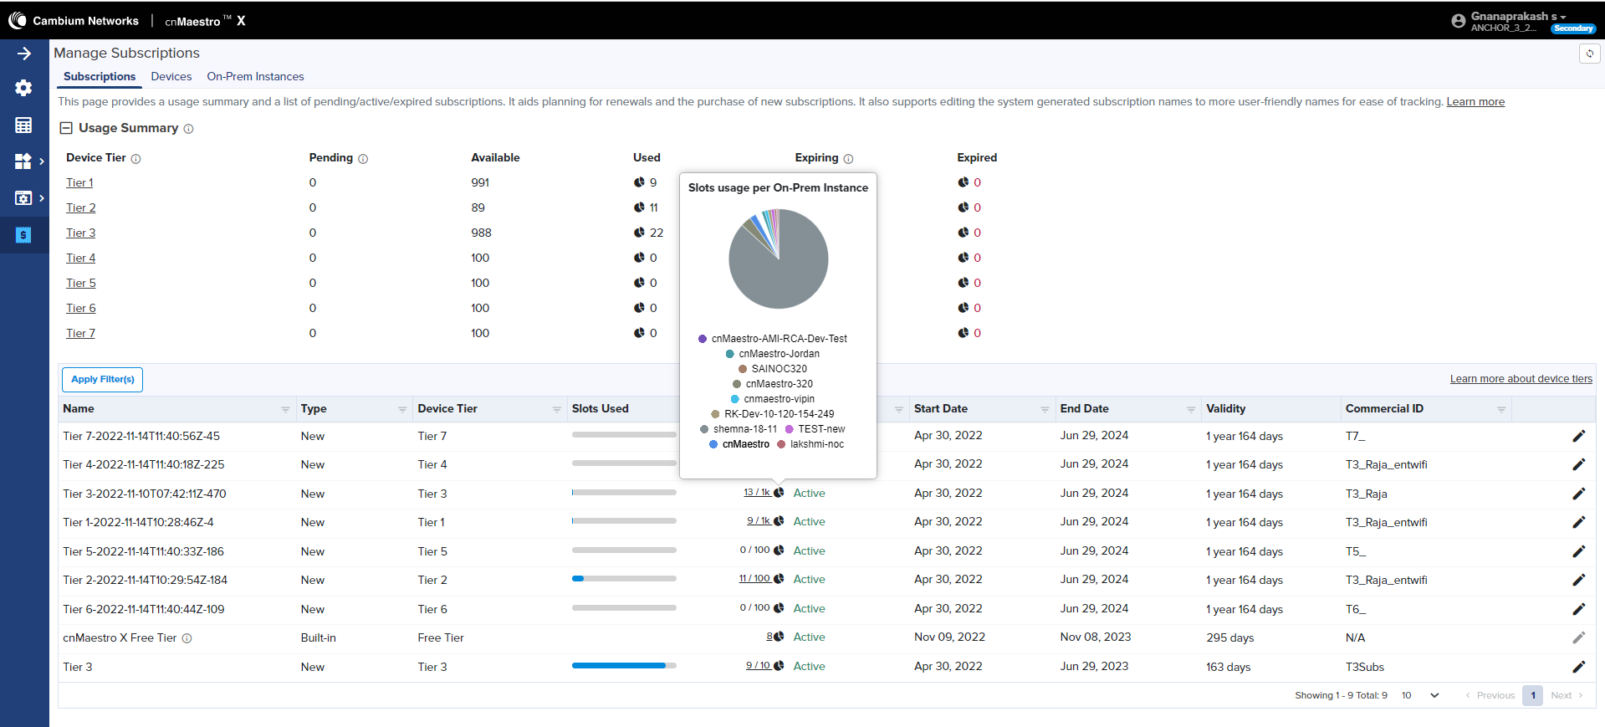Edit the Tier 7-2022-11-14T11:40:56Z-45 subscription
This screenshot has width=1605, height=727.
pos(1578,436)
